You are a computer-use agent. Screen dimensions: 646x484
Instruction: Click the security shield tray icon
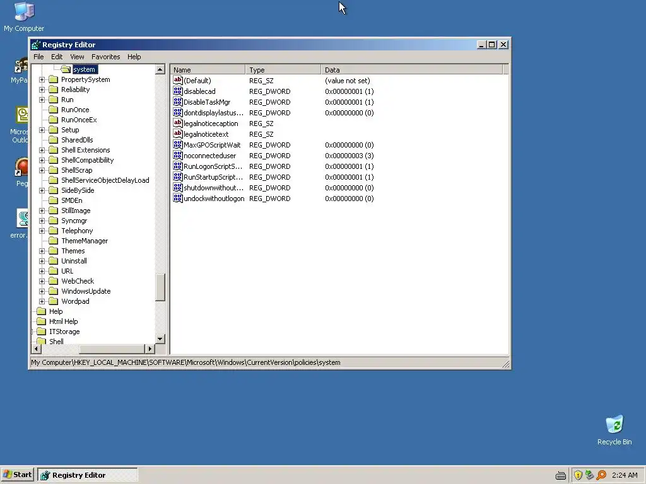(578, 475)
